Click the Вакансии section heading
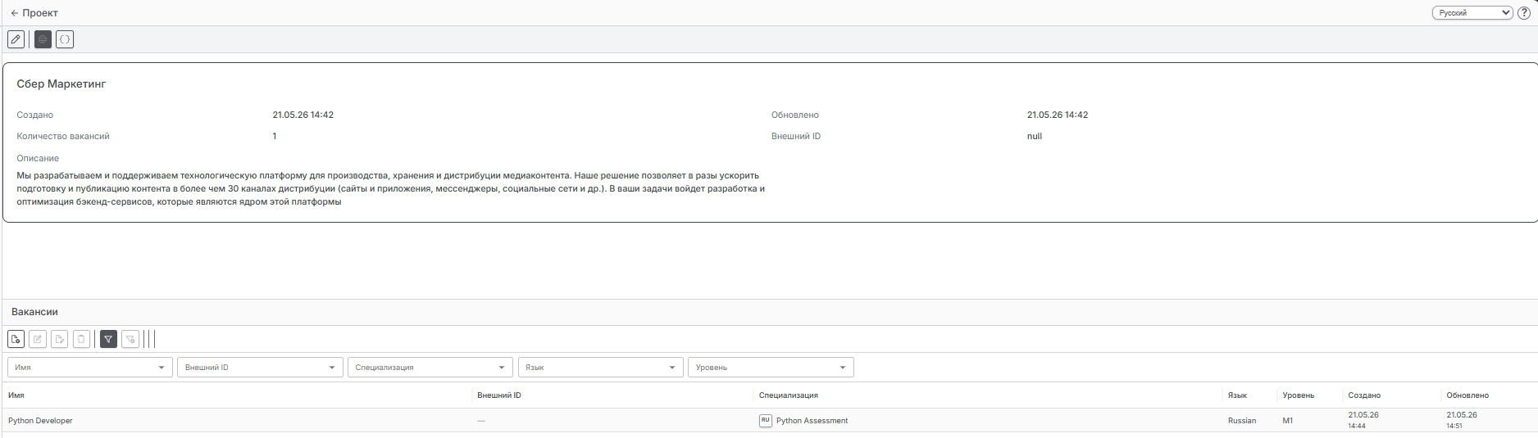Screen dimensions: 1538x438 (x=34, y=312)
